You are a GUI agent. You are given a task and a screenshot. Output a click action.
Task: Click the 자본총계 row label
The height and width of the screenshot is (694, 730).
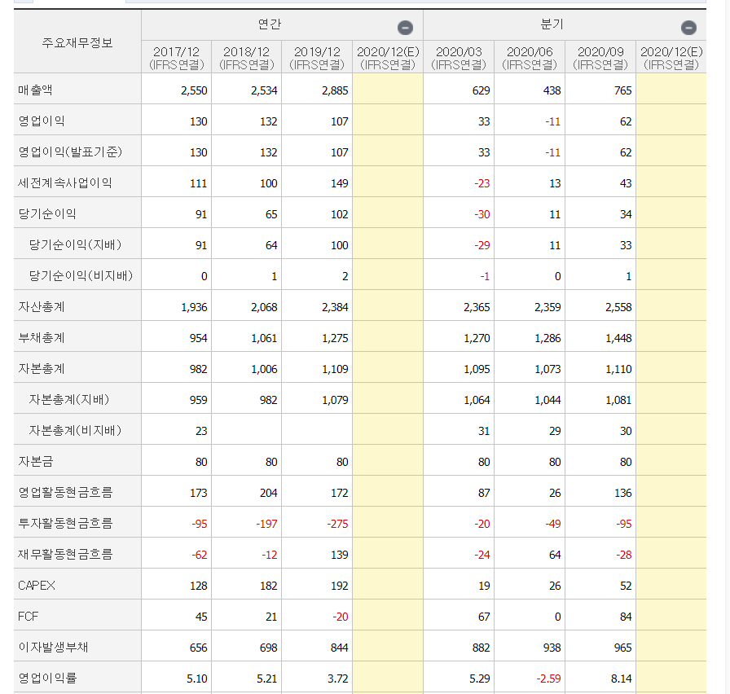pyautogui.click(x=41, y=369)
